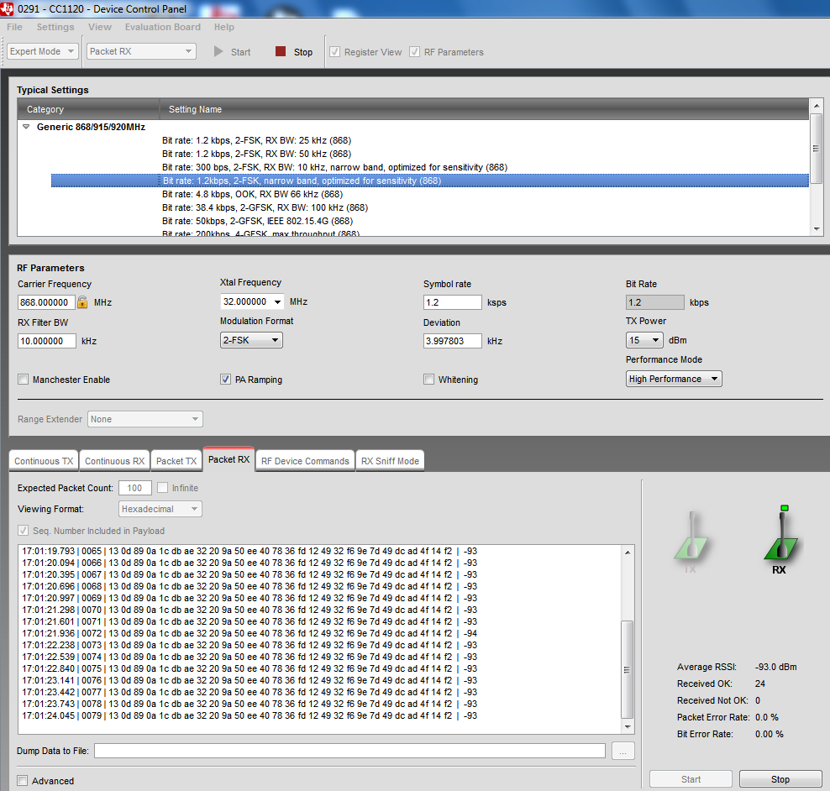Toggle Seq. Number Included in Payload
This screenshot has height=791, width=830.
[23, 531]
